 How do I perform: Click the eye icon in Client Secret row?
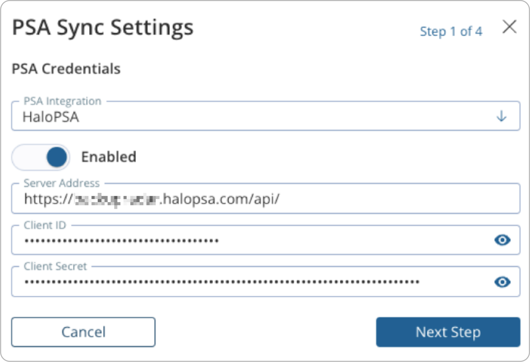point(503,282)
